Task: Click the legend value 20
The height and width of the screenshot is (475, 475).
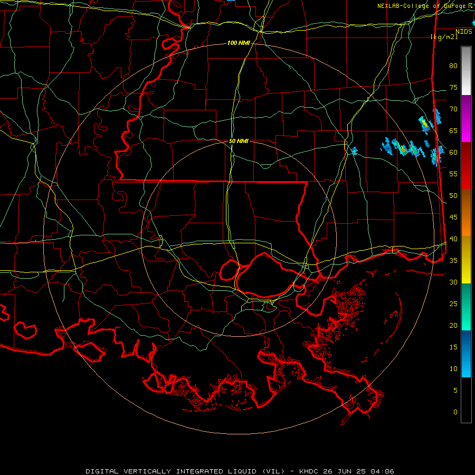Action: pos(453,326)
